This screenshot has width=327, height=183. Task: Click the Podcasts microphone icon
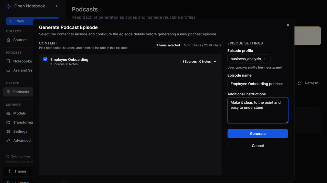coord(8,92)
